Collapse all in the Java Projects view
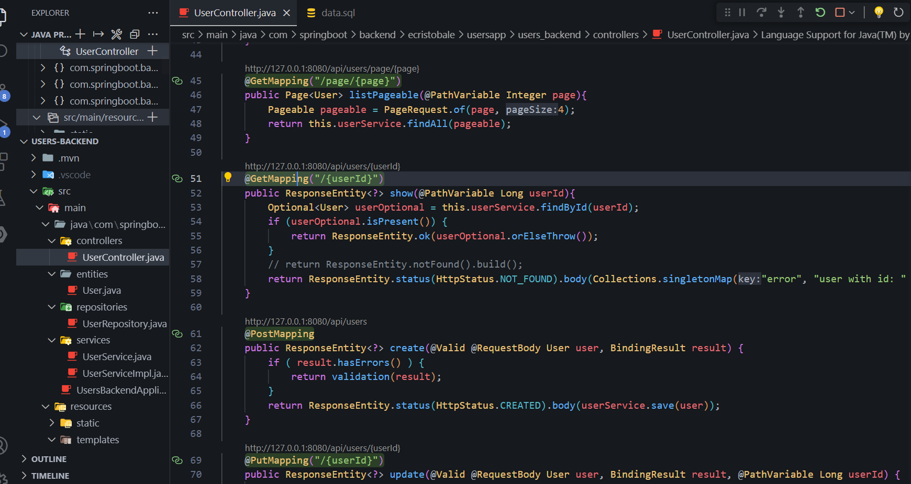 135,34
